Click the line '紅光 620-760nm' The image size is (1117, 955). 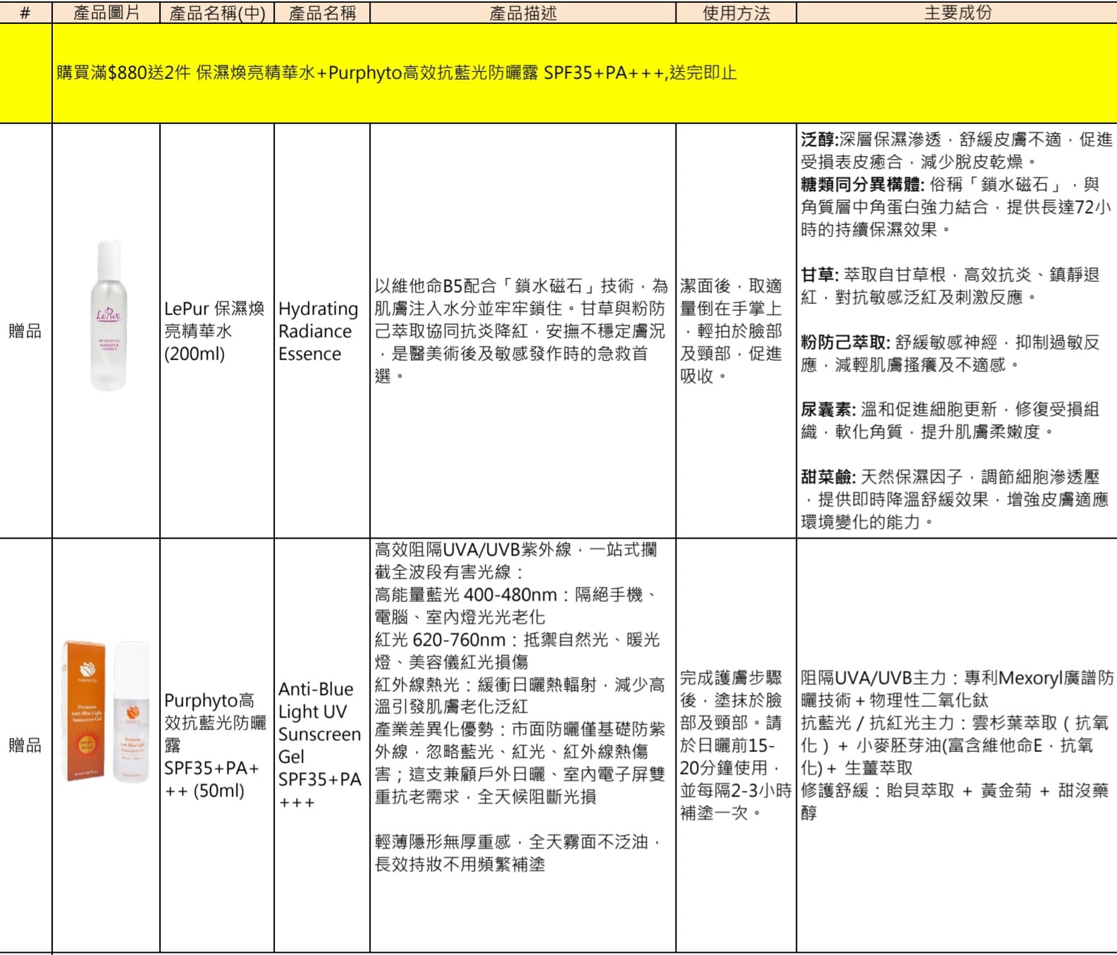click(440, 640)
